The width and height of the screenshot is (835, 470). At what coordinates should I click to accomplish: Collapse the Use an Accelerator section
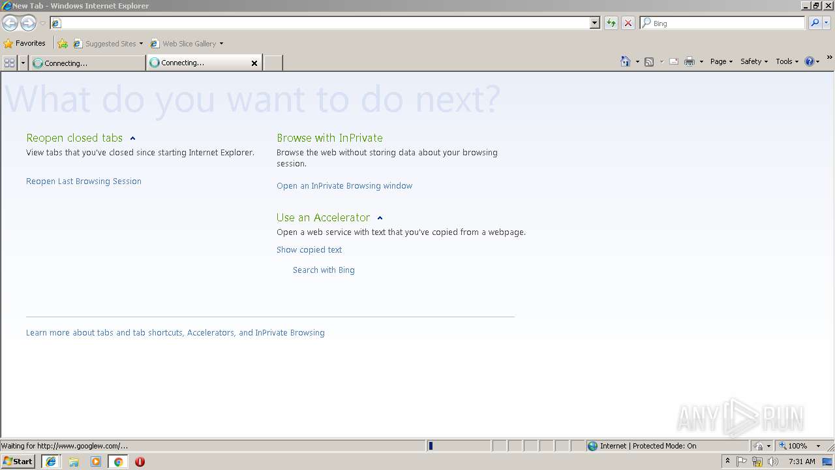[x=380, y=218]
